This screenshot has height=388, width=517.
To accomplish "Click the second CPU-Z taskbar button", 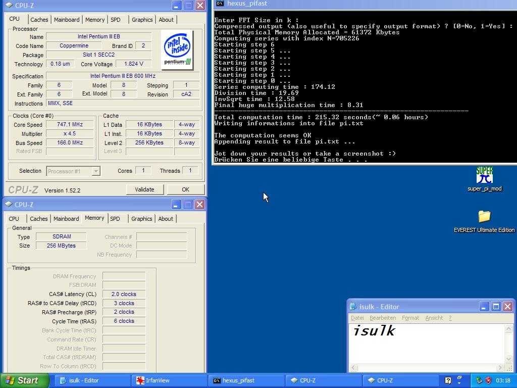I will [400, 380].
